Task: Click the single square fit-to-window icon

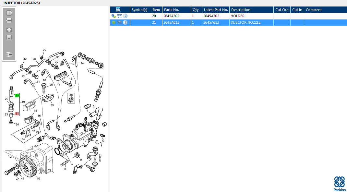Action: pyautogui.click(x=9, y=37)
